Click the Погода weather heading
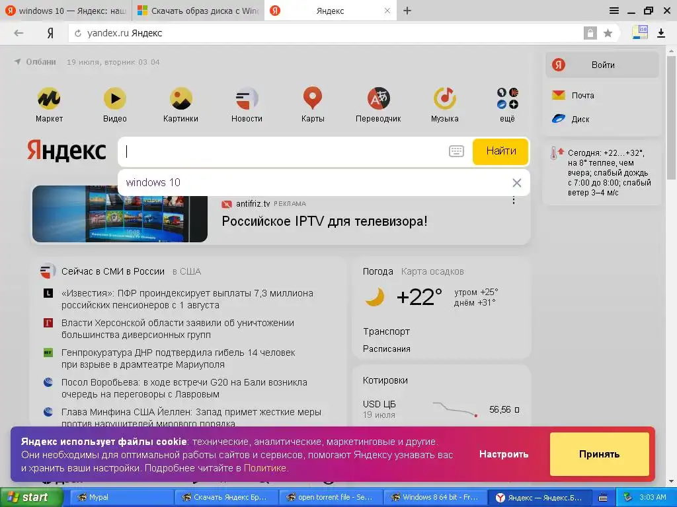Viewport: 677px width, 507px height. point(378,271)
